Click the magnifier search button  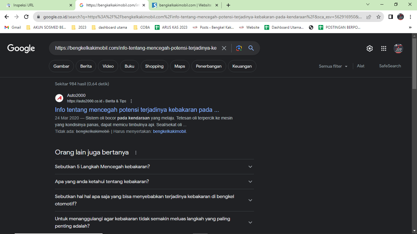tap(251, 48)
